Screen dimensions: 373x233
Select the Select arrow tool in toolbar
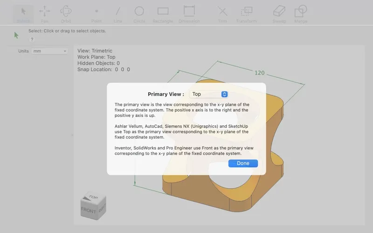[23, 14]
